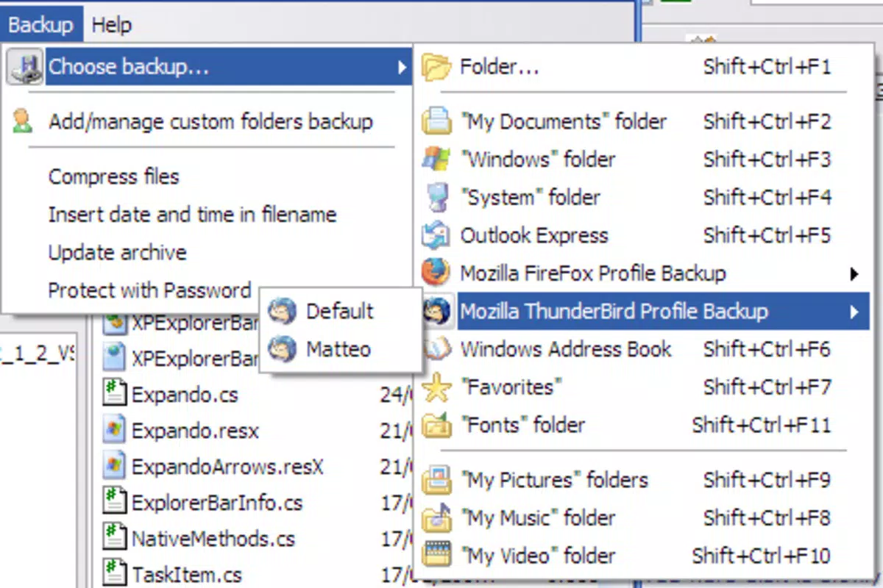The width and height of the screenshot is (883, 588).
Task: Expand the FireFox Profile Backup arrow
Action: tap(854, 274)
